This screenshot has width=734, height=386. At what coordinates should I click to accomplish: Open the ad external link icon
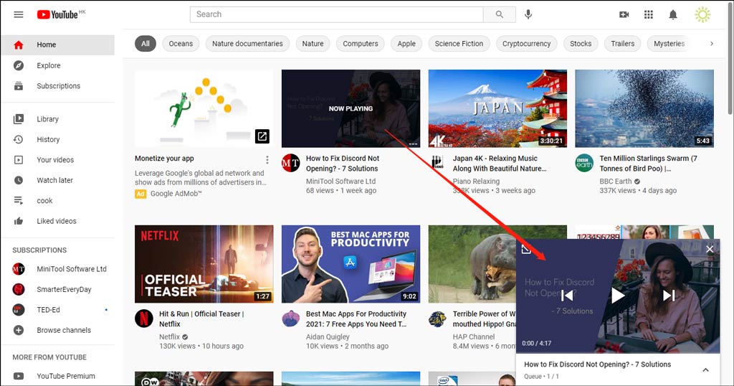[262, 136]
